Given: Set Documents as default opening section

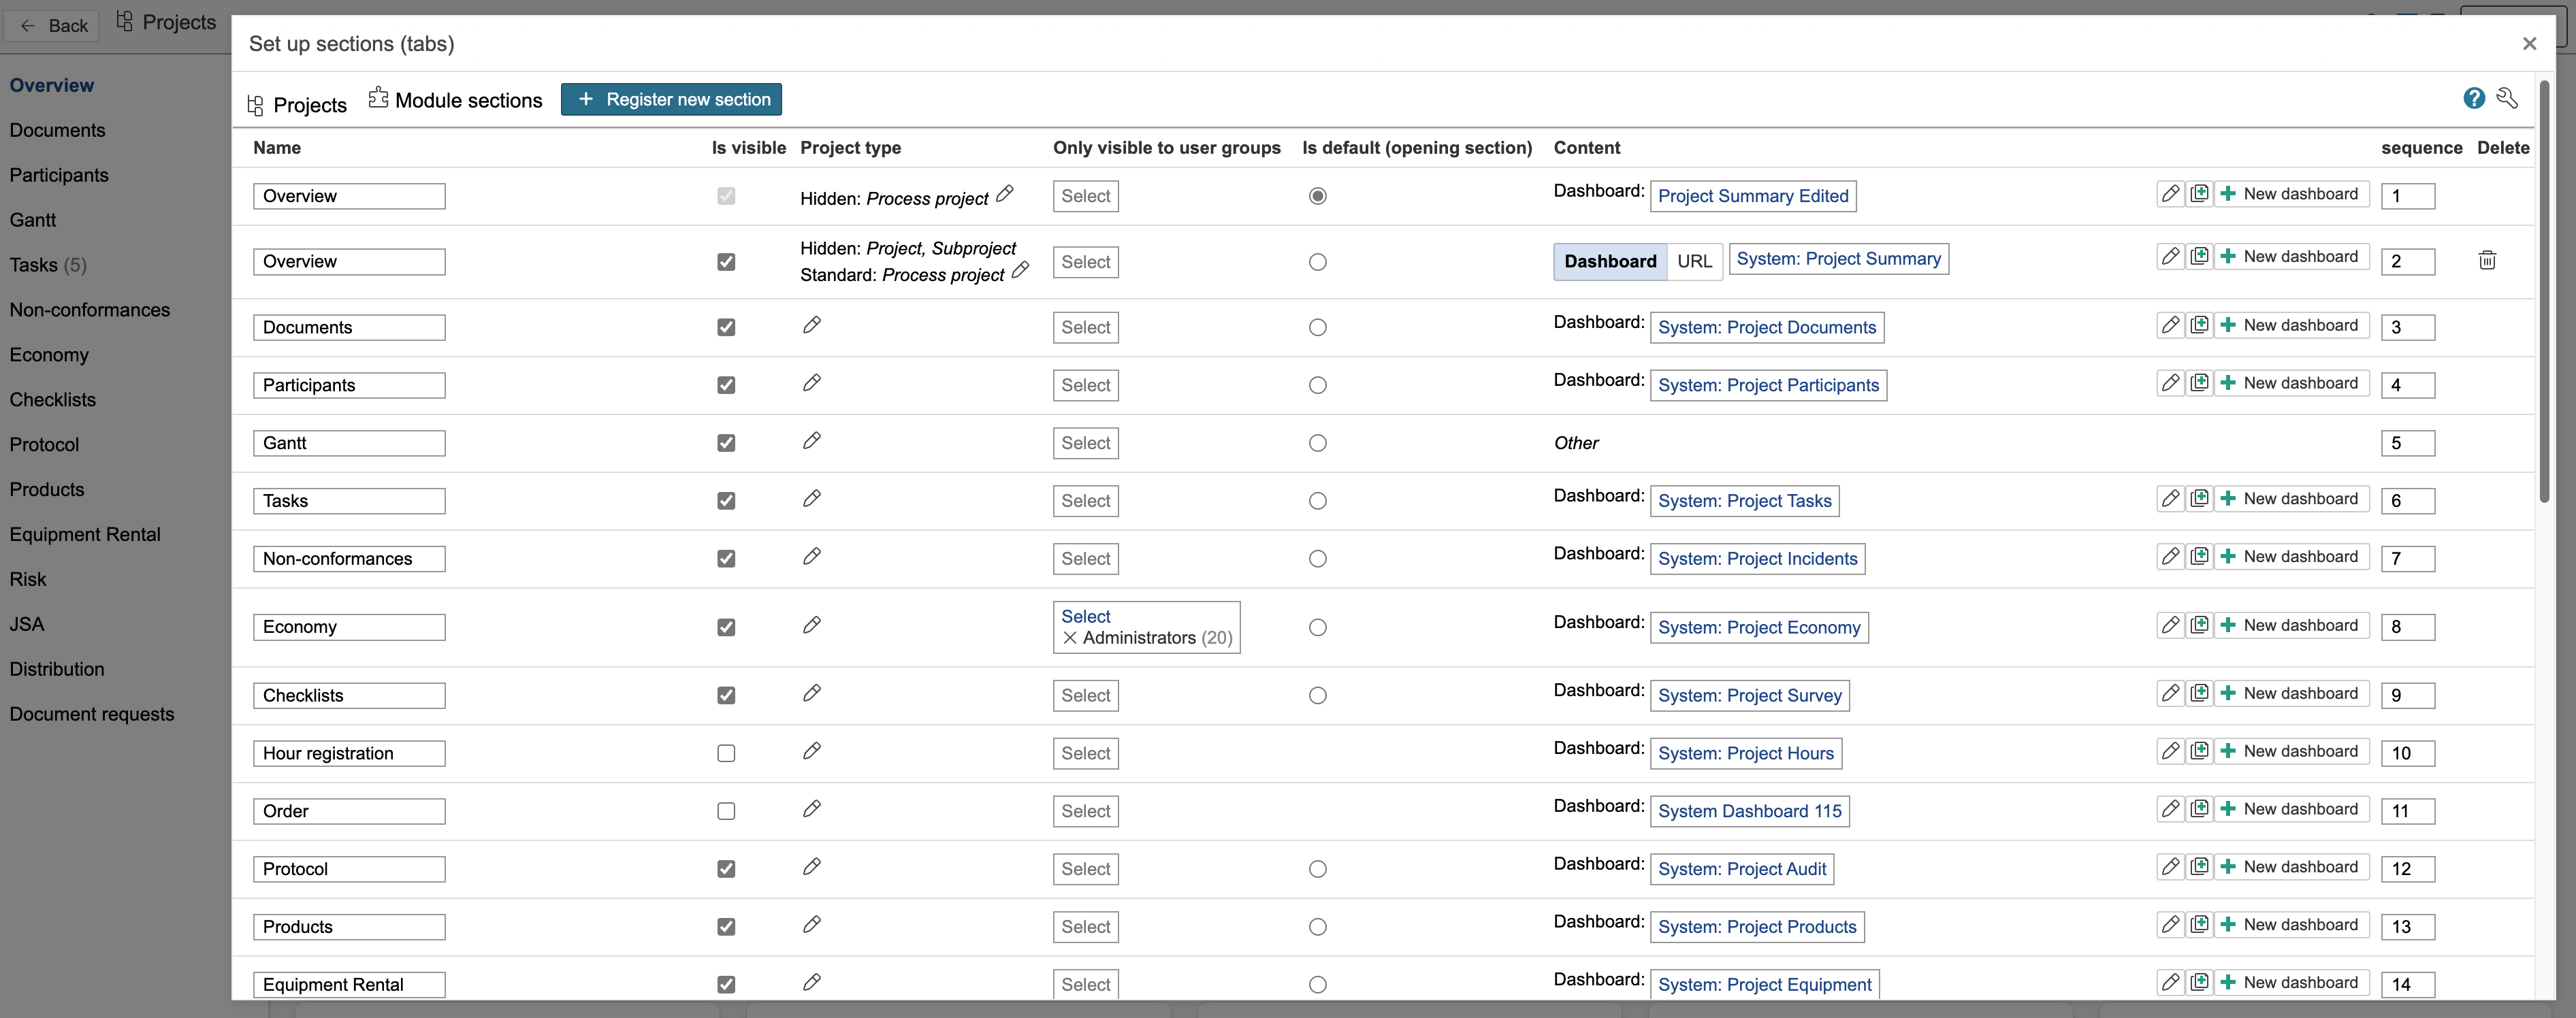Looking at the screenshot, I should (x=1317, y=327).
